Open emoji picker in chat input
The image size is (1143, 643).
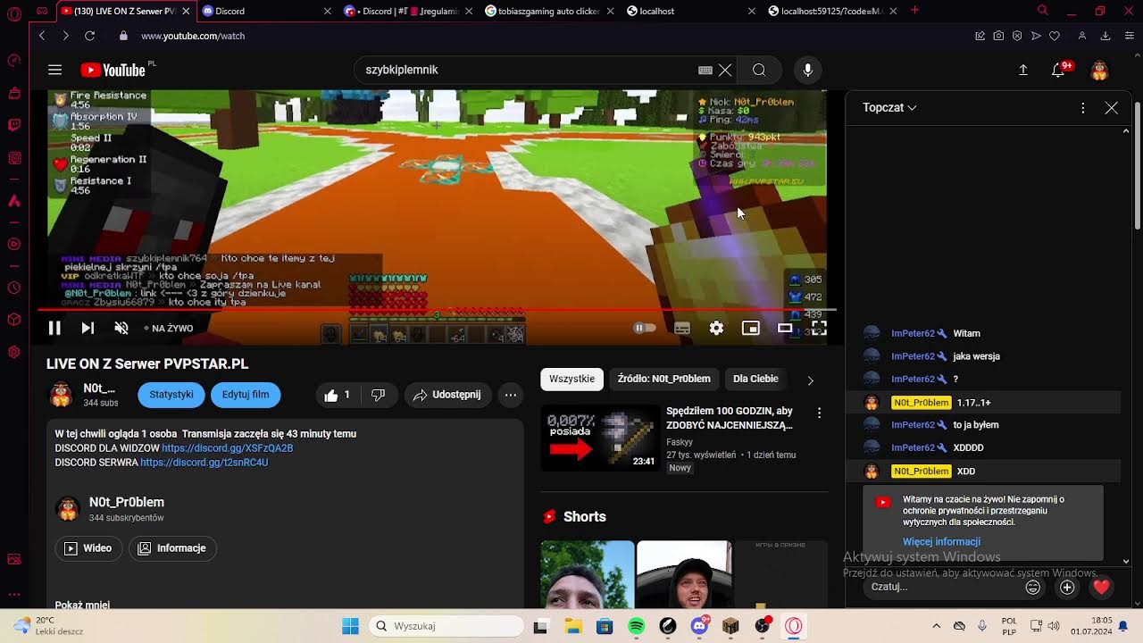coord(1033,587)
